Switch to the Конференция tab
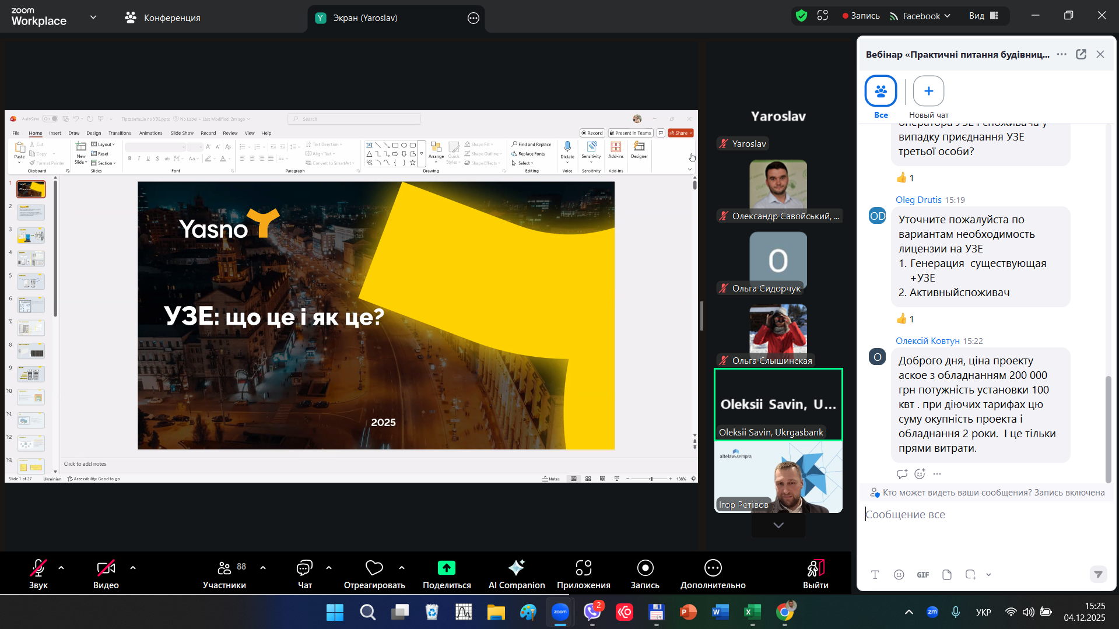Image resolution: width=1119 pixels, height=629 pixels. pyautogui.click(x=163, y=18)
